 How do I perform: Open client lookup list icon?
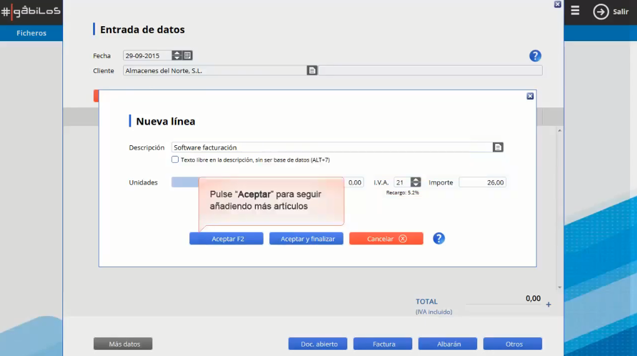(x=312, y=70)
